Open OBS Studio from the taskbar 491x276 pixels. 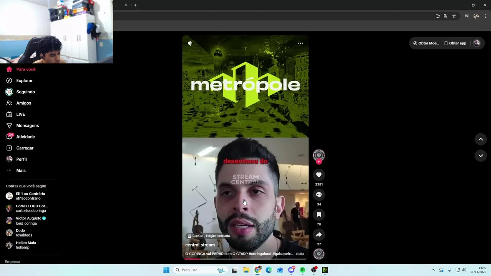(x=314, y=270)
